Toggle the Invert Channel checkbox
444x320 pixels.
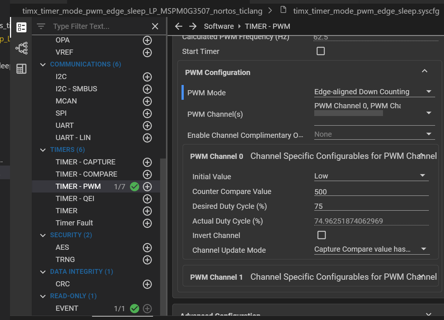[322, 235]
